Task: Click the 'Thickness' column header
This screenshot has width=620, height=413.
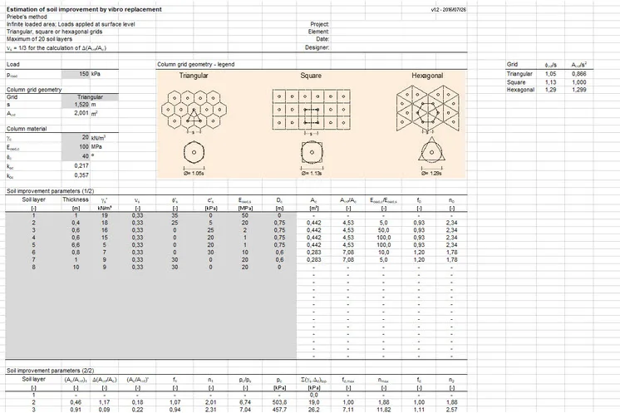Action: pyautogui.click(x=76, y=199)
